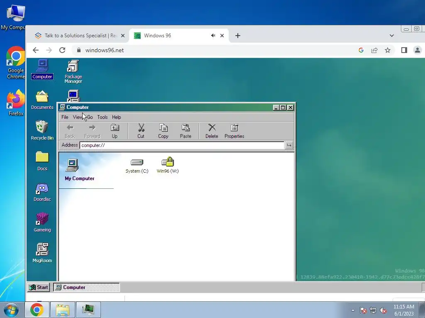Image resolution: width=425 pixels, height=318 pixels.
Task: Click the muted volume tray icon
Action: (x=383, y=310)
